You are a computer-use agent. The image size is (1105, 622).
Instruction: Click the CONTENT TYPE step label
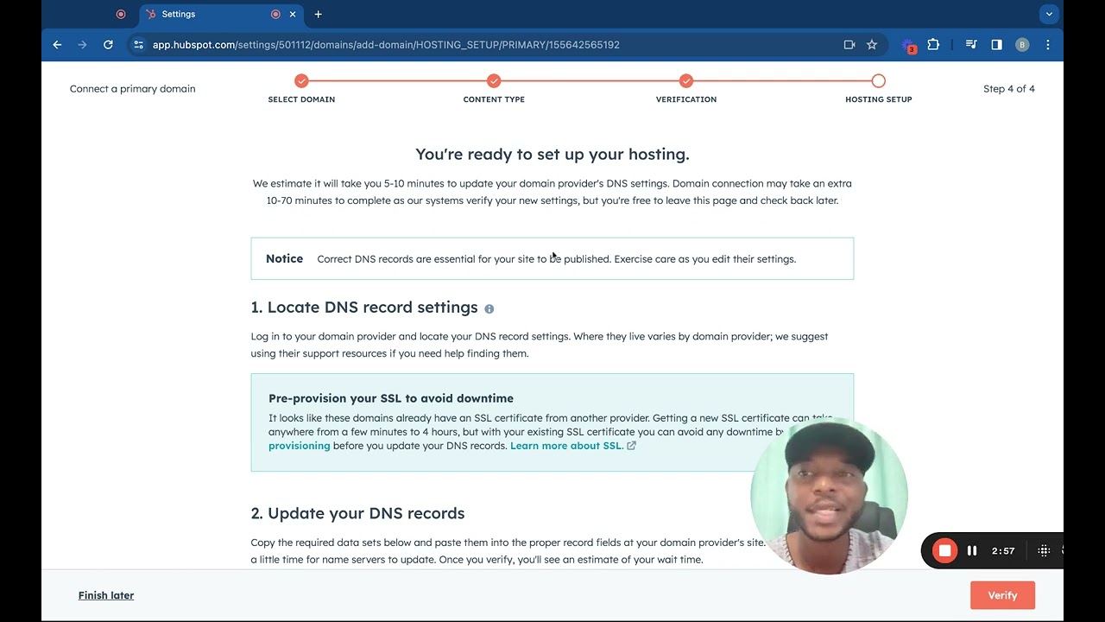pyautogui.click(x=494, y=99)
